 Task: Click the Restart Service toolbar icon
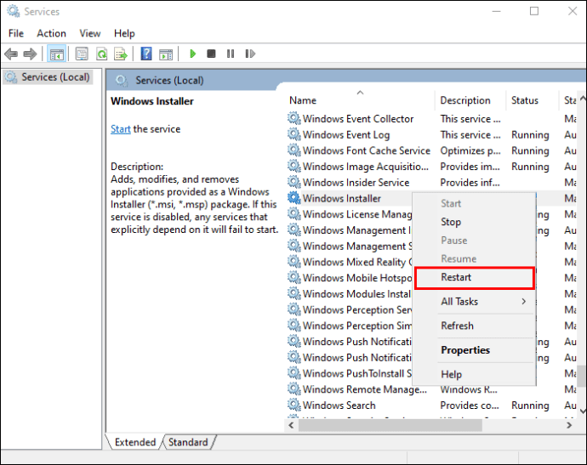[250, 54]
